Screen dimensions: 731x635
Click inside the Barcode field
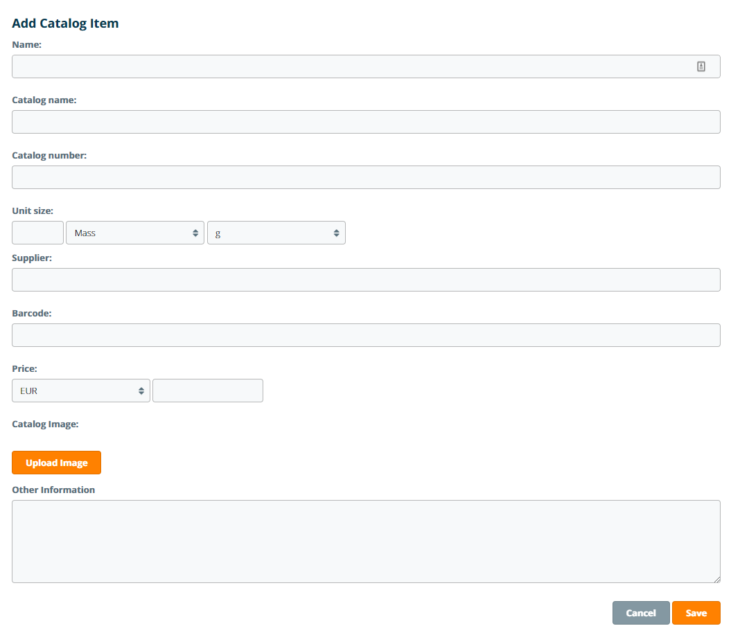click(x=366, y=335)
